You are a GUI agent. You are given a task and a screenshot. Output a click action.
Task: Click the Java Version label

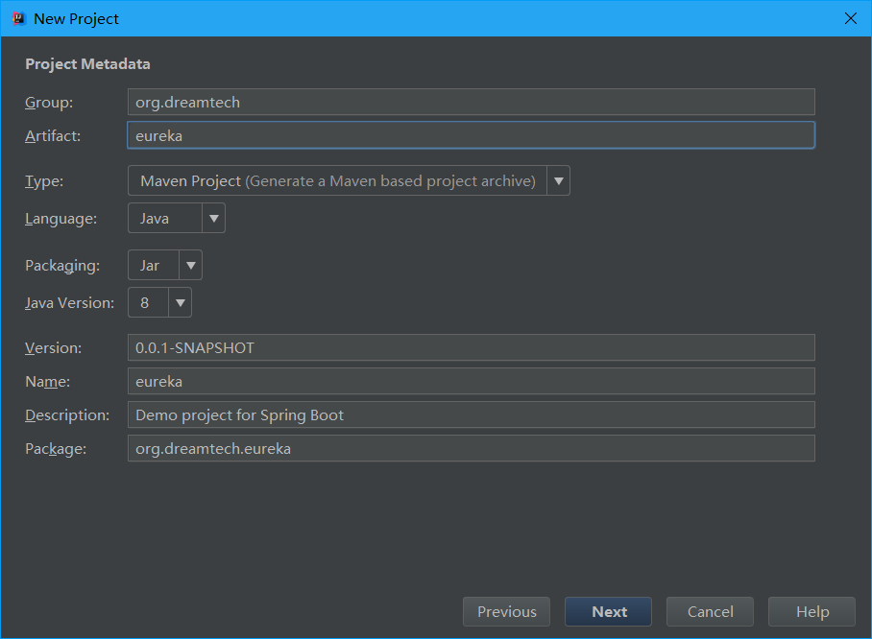click(69, 303)
